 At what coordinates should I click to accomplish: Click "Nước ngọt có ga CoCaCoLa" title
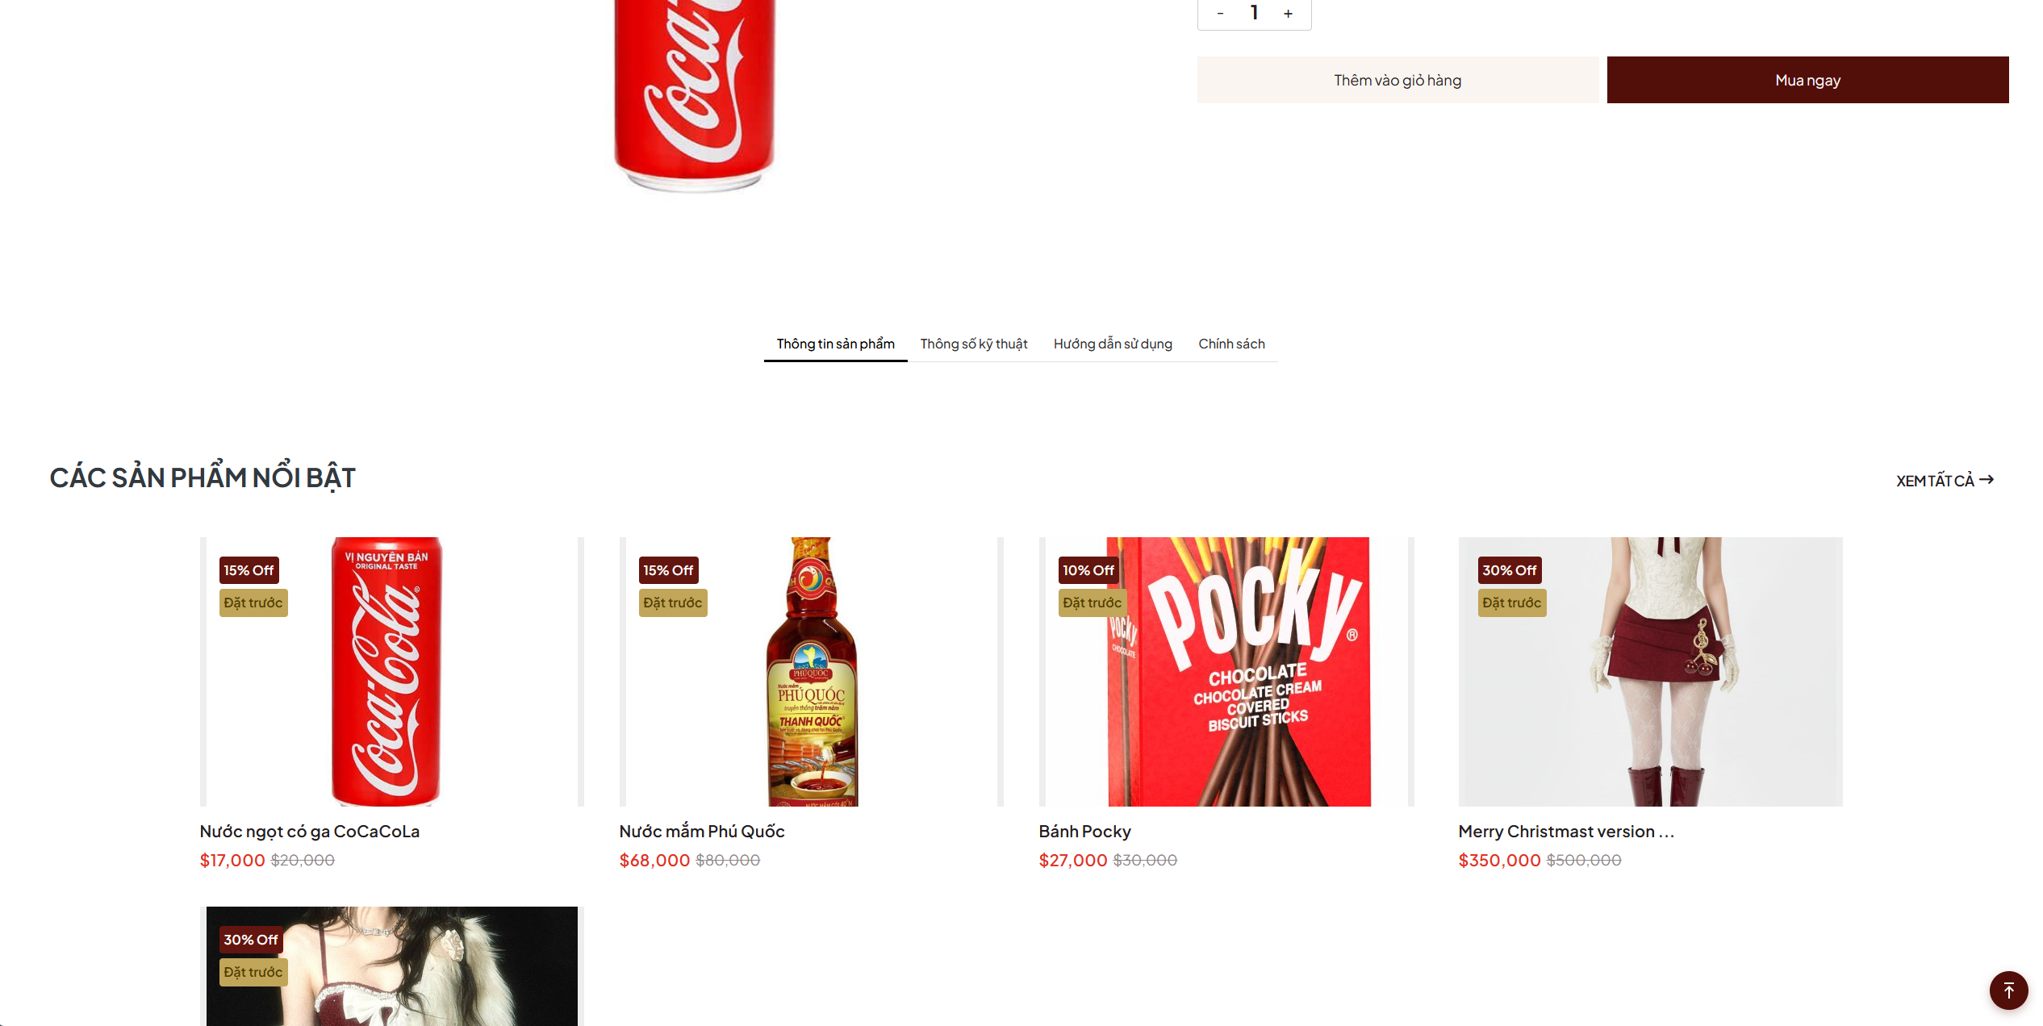(309, 831)
